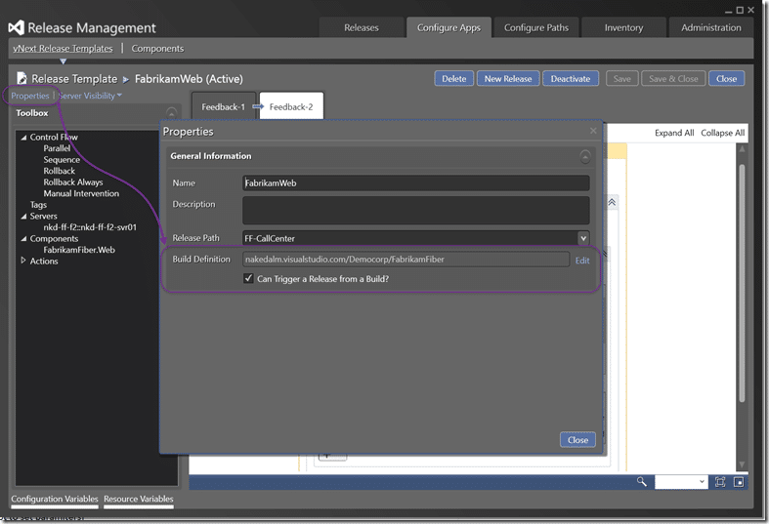
Task: Click the Build Definition field
Action: click(406, 259)
